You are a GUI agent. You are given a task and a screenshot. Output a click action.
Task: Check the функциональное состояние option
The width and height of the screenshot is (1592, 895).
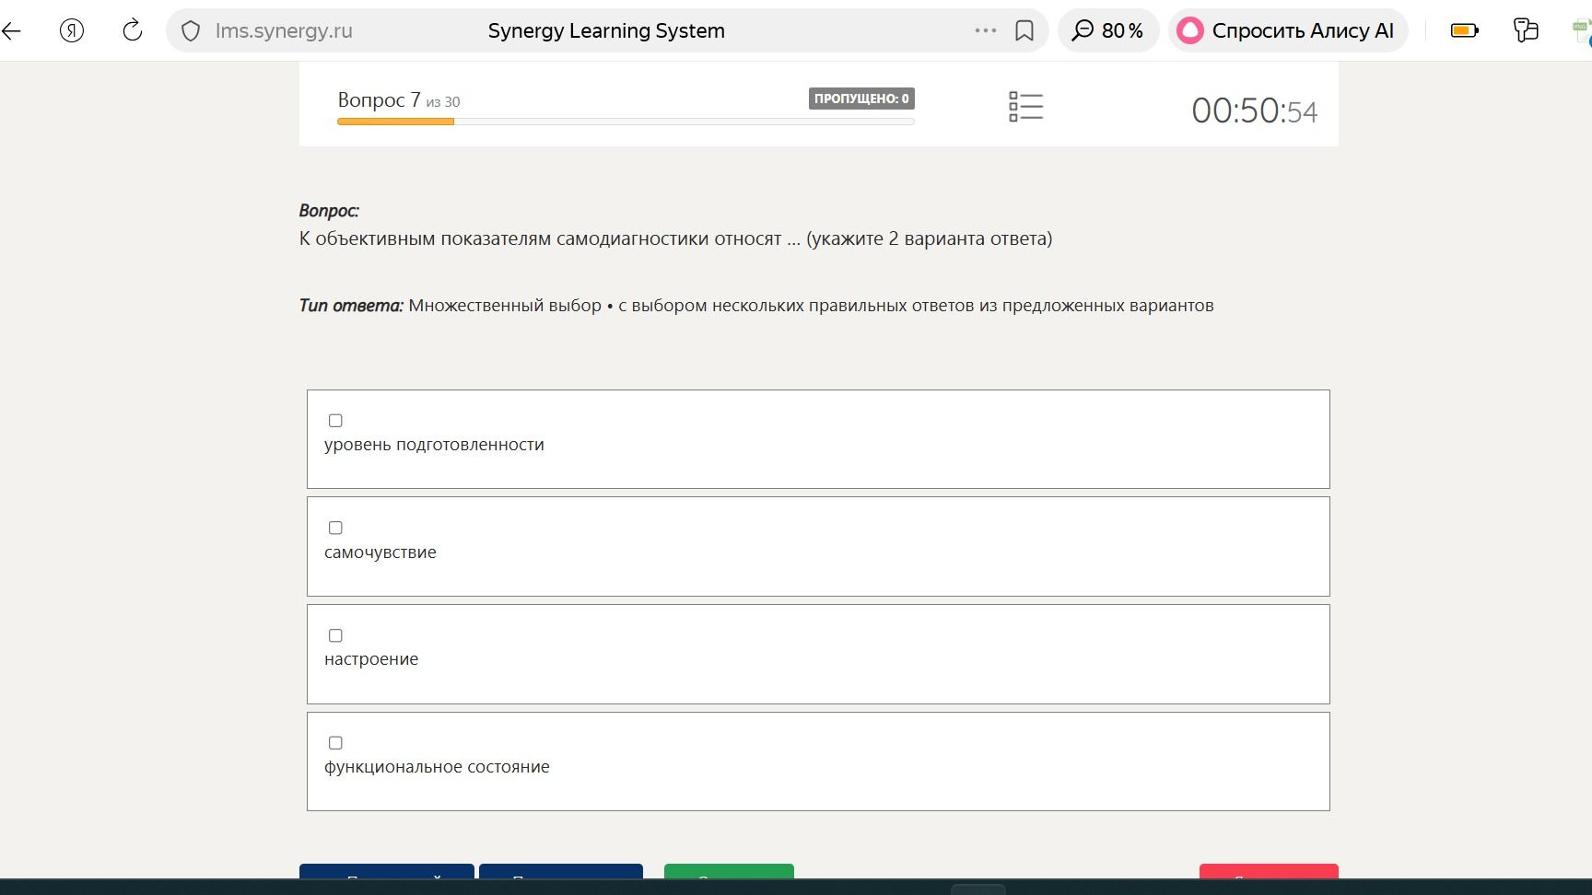[x=335, y=743]
